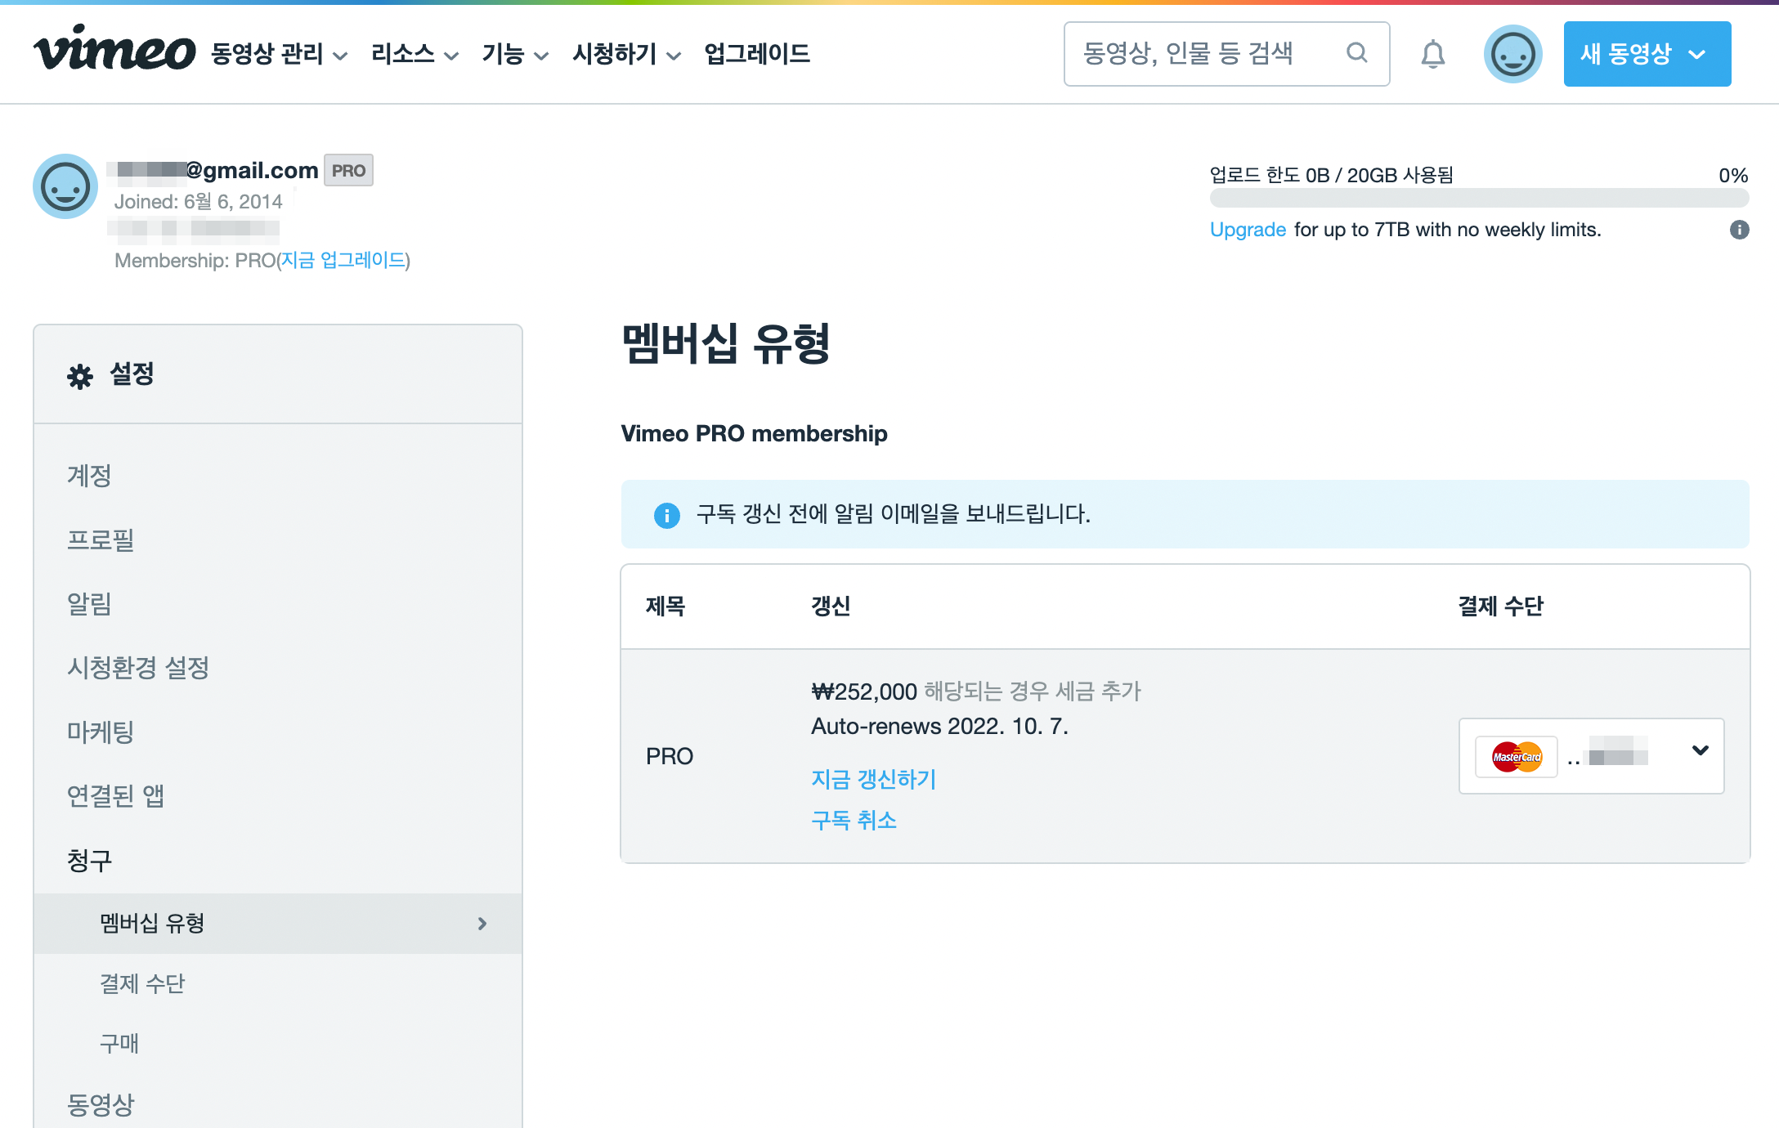Expand the 새 동영상 button menu
Image resolution: width=1779 pixels, height=1128 pixels.
pyautogui.click(x=1647, y=54)
